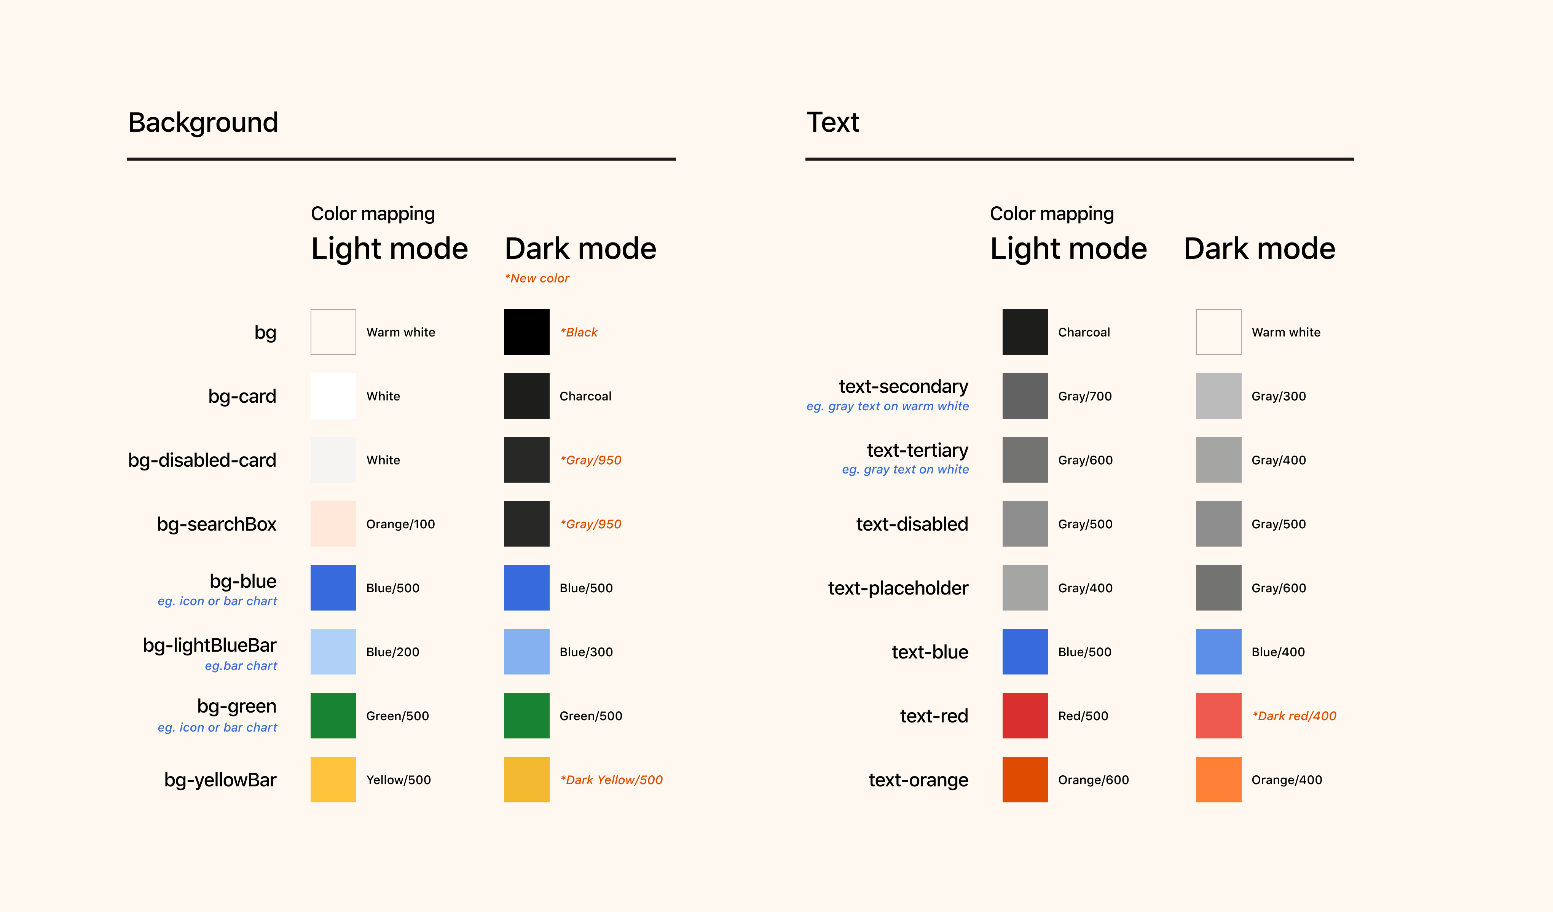This screenshot has width=1553, height=912.
Task: Click the 'text-orange' token label
Action: coord(918,781)
